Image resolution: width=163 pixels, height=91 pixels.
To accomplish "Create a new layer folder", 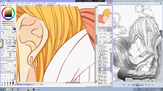I will 104,50.
